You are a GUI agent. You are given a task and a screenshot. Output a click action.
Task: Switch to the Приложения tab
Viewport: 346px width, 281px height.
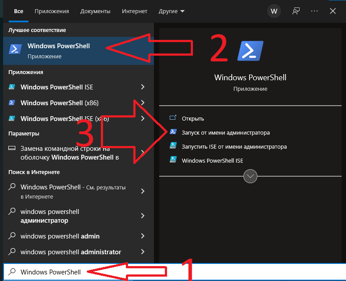click(x=52, y=11)
